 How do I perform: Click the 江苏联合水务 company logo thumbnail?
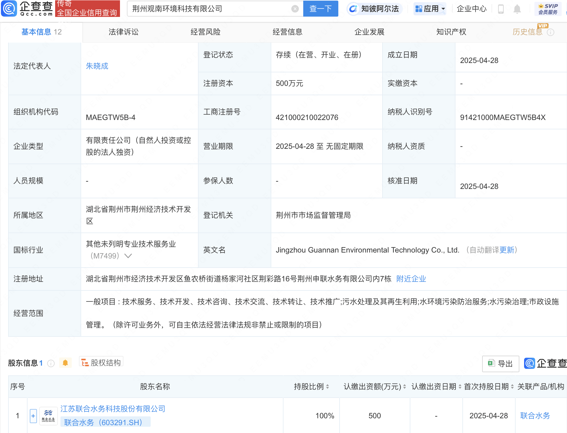48,416
